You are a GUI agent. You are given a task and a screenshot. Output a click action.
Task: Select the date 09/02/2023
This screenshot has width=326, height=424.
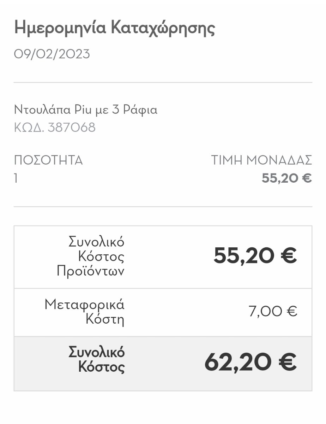click(52, 54)
